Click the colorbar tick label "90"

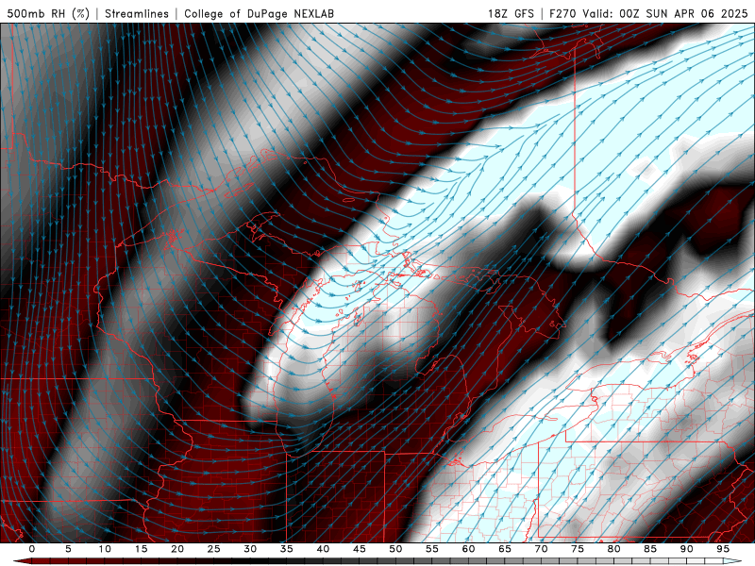pos(686,549)
